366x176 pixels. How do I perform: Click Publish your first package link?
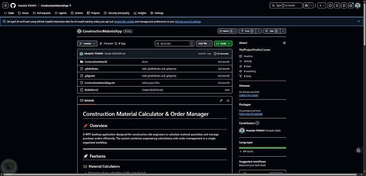pyautogui.click(x=251, y=114)
